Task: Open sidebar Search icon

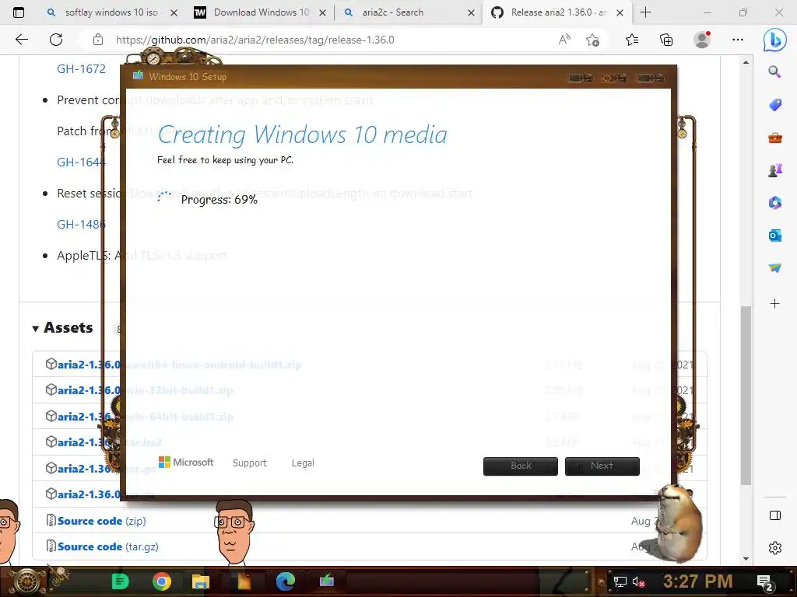Action: pos(774,72)
